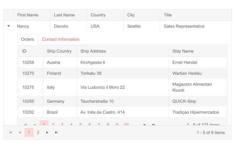This screenshot has height=158, width=235.
Task: Sort orders by Ship Address header
Action: (123, 51)
